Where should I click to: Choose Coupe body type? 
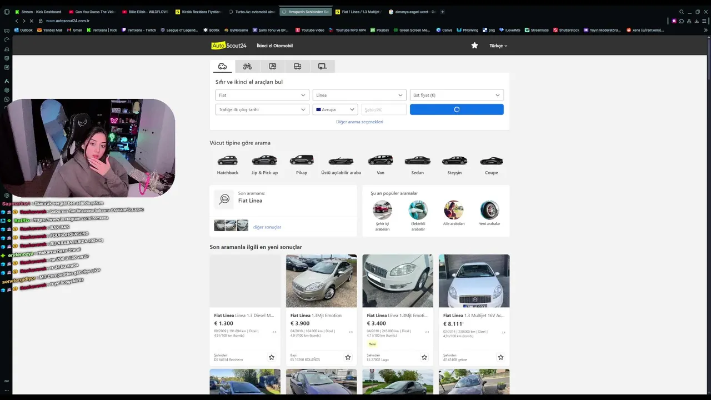click(x=492, y=165)
